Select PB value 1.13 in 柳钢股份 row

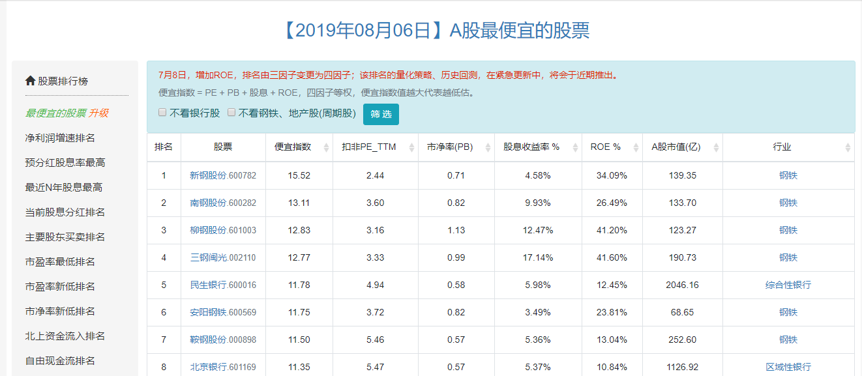coord(456,230)
